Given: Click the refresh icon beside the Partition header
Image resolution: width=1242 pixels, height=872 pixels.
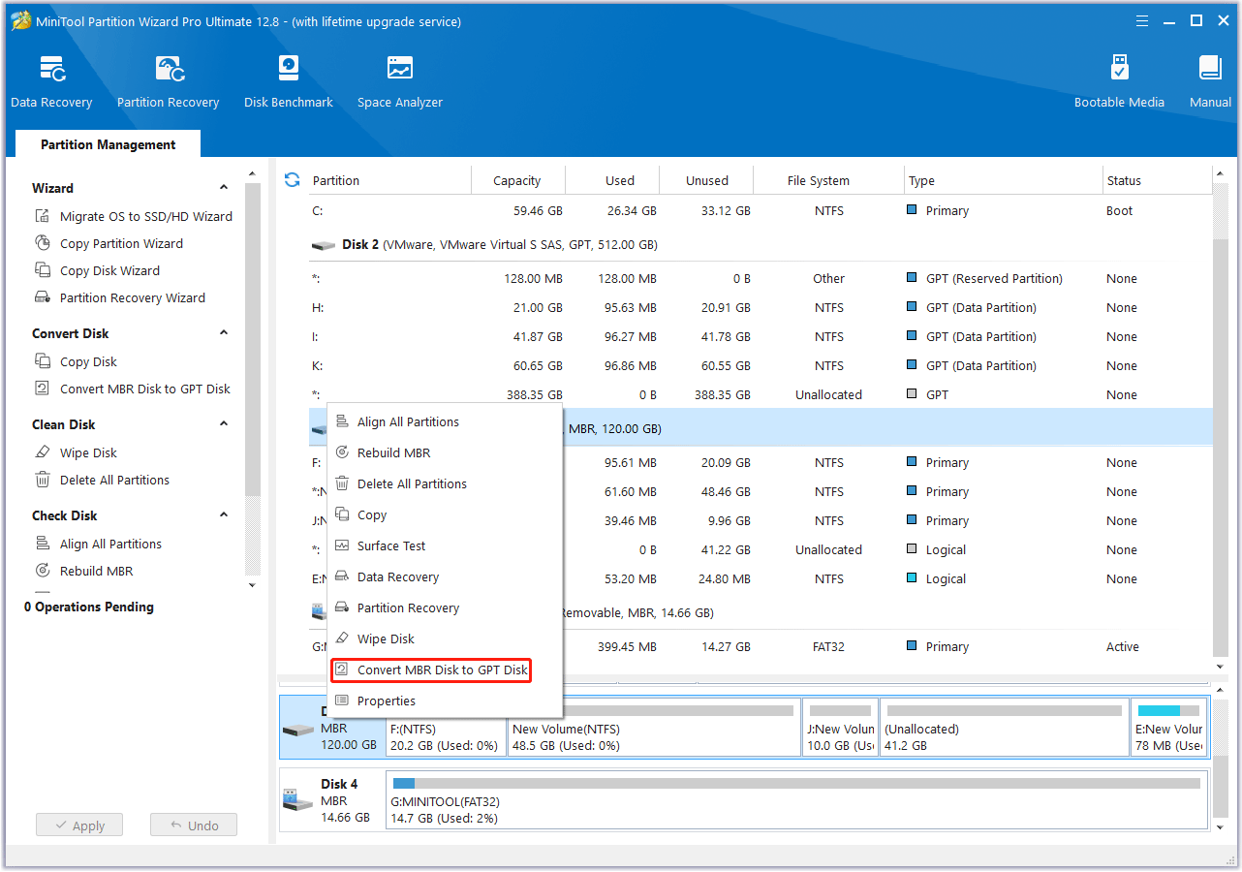Looking at the screenshot, I should coord(292,180).
